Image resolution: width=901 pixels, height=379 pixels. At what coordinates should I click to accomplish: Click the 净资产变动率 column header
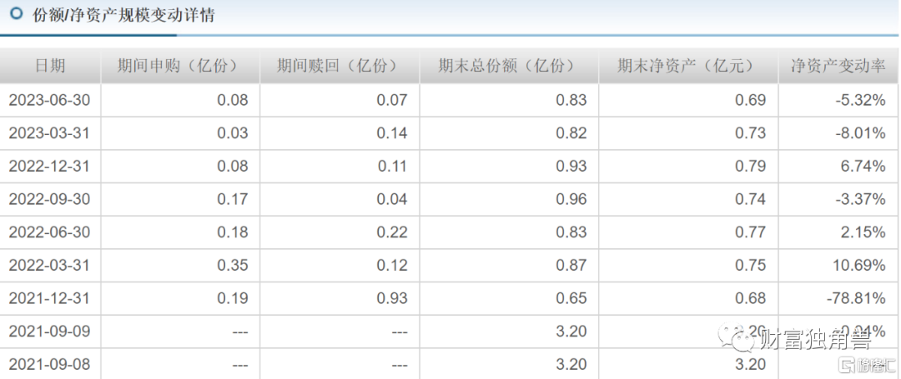coord(839,66)
